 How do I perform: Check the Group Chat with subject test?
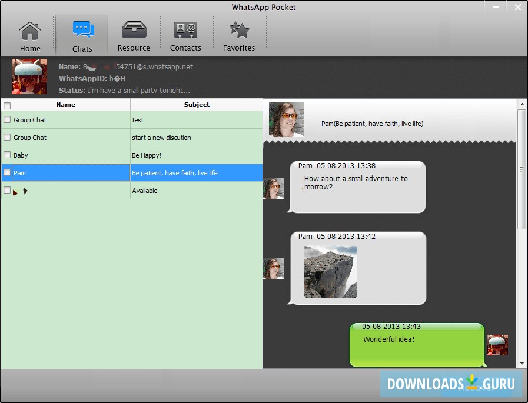coord(8,119)
